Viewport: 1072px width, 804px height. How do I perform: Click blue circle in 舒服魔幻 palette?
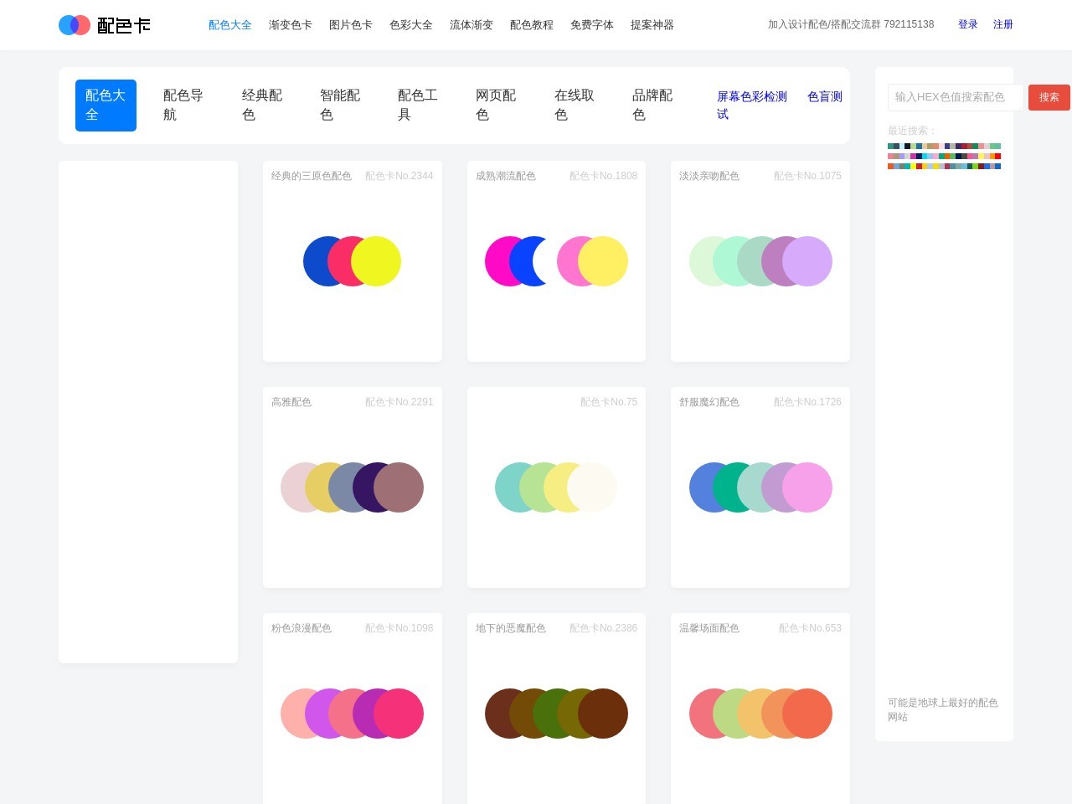click(x=701, y=487)
